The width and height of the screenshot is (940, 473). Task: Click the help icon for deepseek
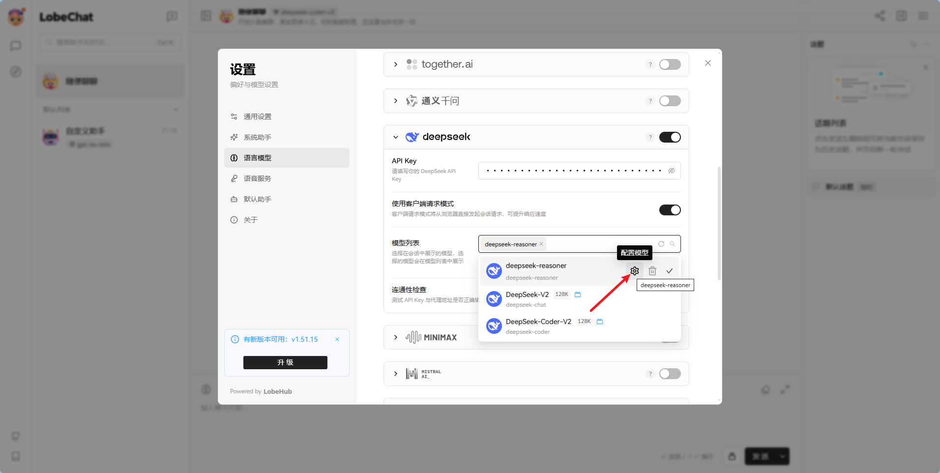[650, 137]
